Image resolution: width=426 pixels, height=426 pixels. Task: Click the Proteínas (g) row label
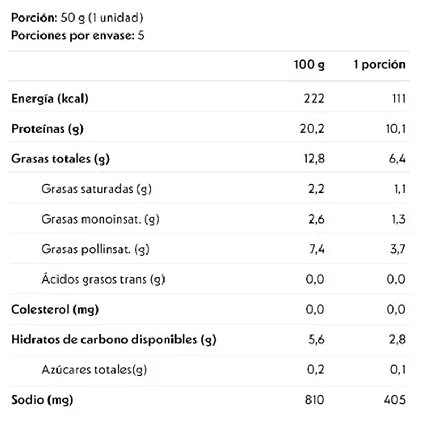point(47,128)
